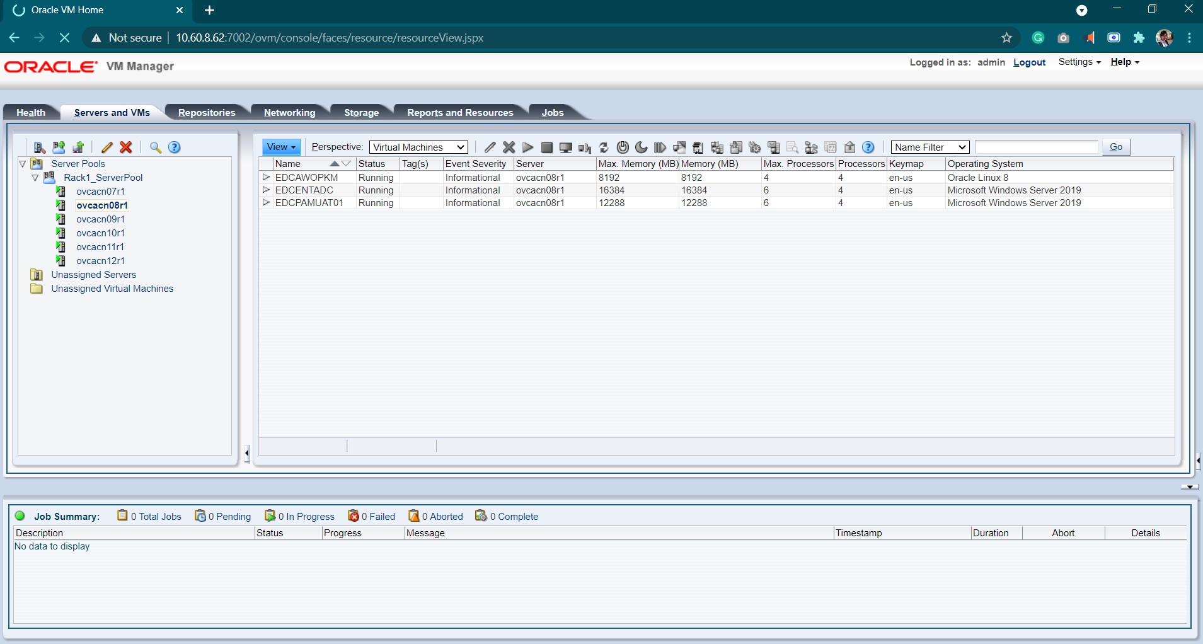Click the Migrate or Move VM icon
Viewport: 1203px width, 644px height.
679,147
